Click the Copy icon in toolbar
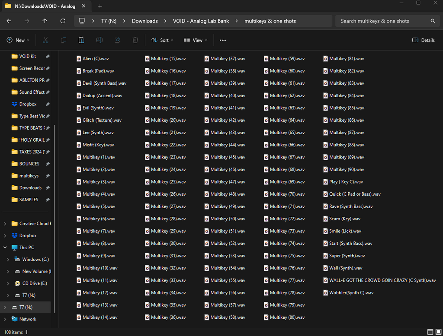This screenshot has height=336, width=443. click(64, 40)
